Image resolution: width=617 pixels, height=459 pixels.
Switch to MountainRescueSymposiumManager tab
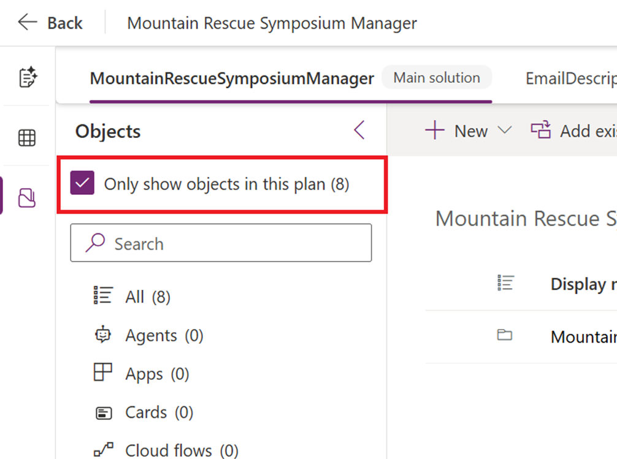pyautogui.click(x=232, y=78)
